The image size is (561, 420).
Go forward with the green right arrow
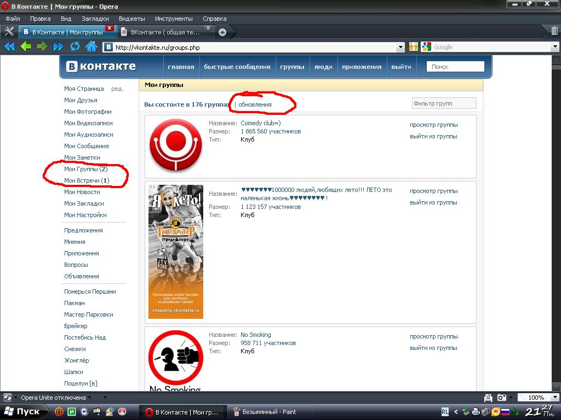click(42, 46)
